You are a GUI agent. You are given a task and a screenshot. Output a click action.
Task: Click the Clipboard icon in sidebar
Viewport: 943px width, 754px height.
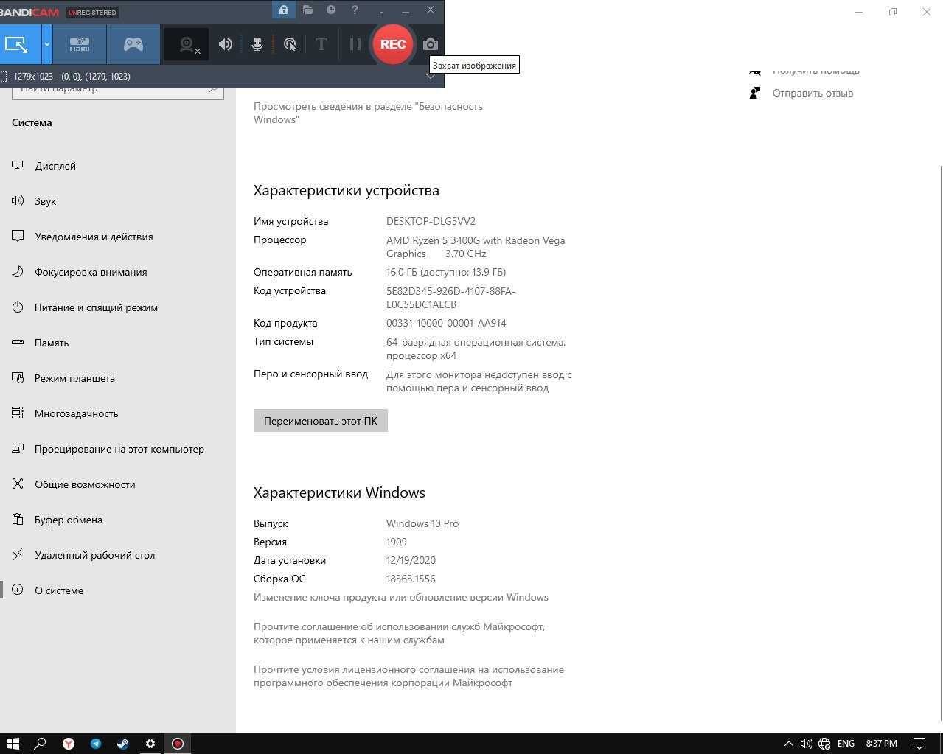coord(18,519)
